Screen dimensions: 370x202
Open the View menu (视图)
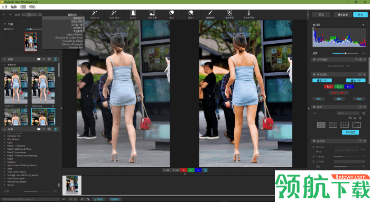[23, 7]
